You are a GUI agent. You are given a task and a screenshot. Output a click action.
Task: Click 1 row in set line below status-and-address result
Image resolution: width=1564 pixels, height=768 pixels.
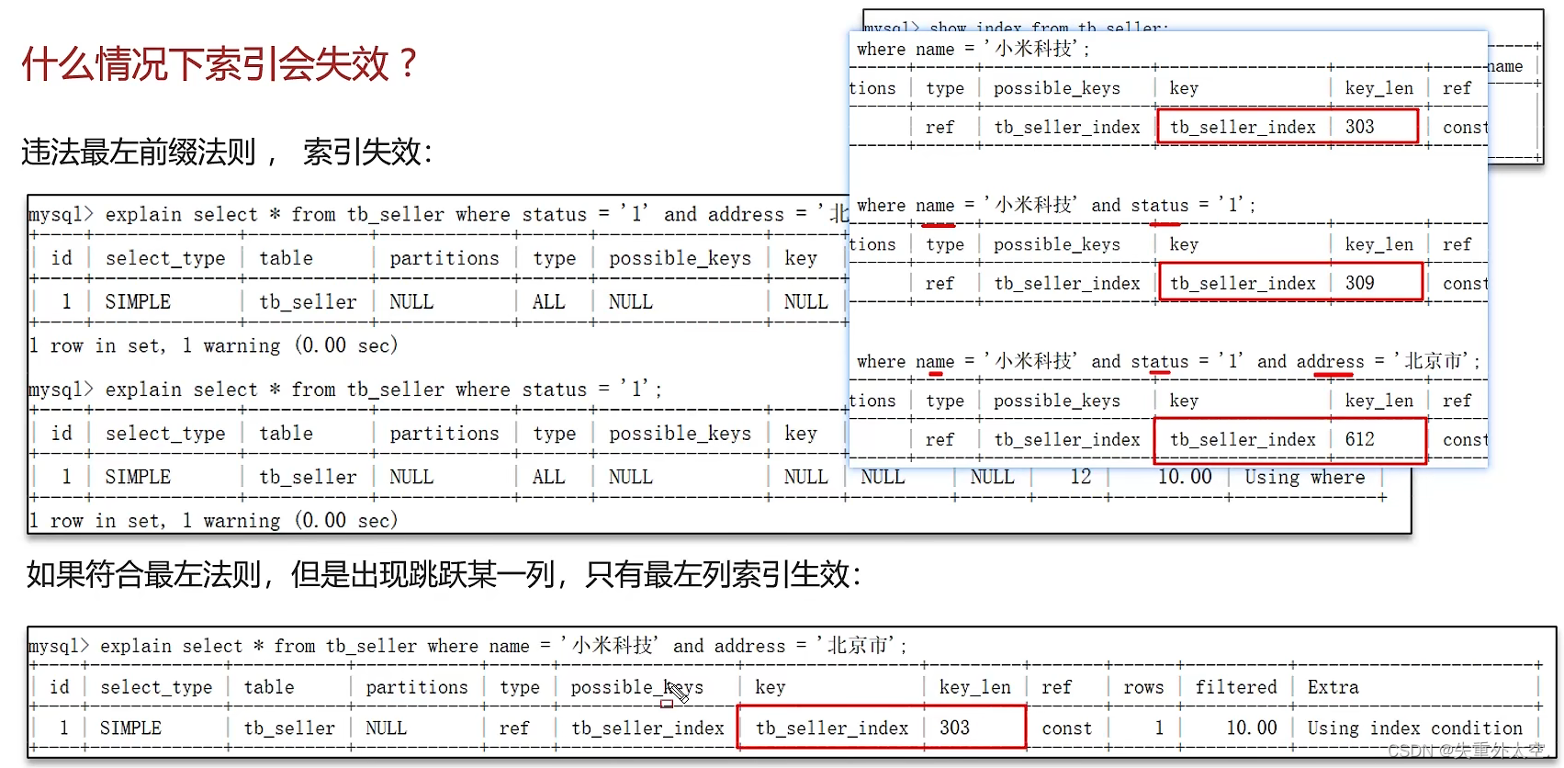[214, 345]
